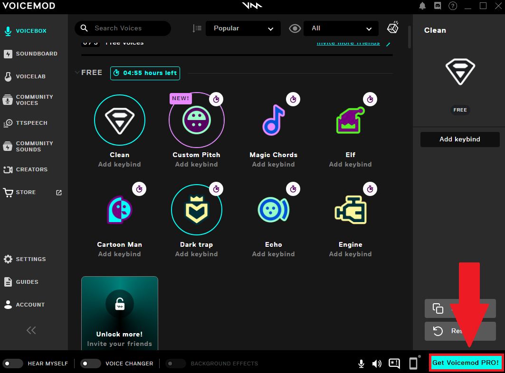Toggle the Hear Myself switch
The width and height of the screenshot is (505, 373).
click(x=12, y=364)
